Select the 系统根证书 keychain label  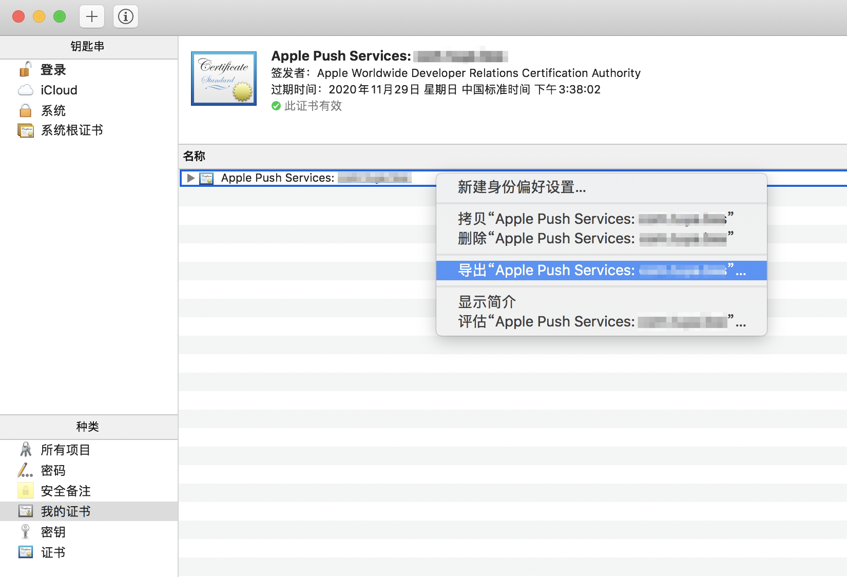pos(72,130)
